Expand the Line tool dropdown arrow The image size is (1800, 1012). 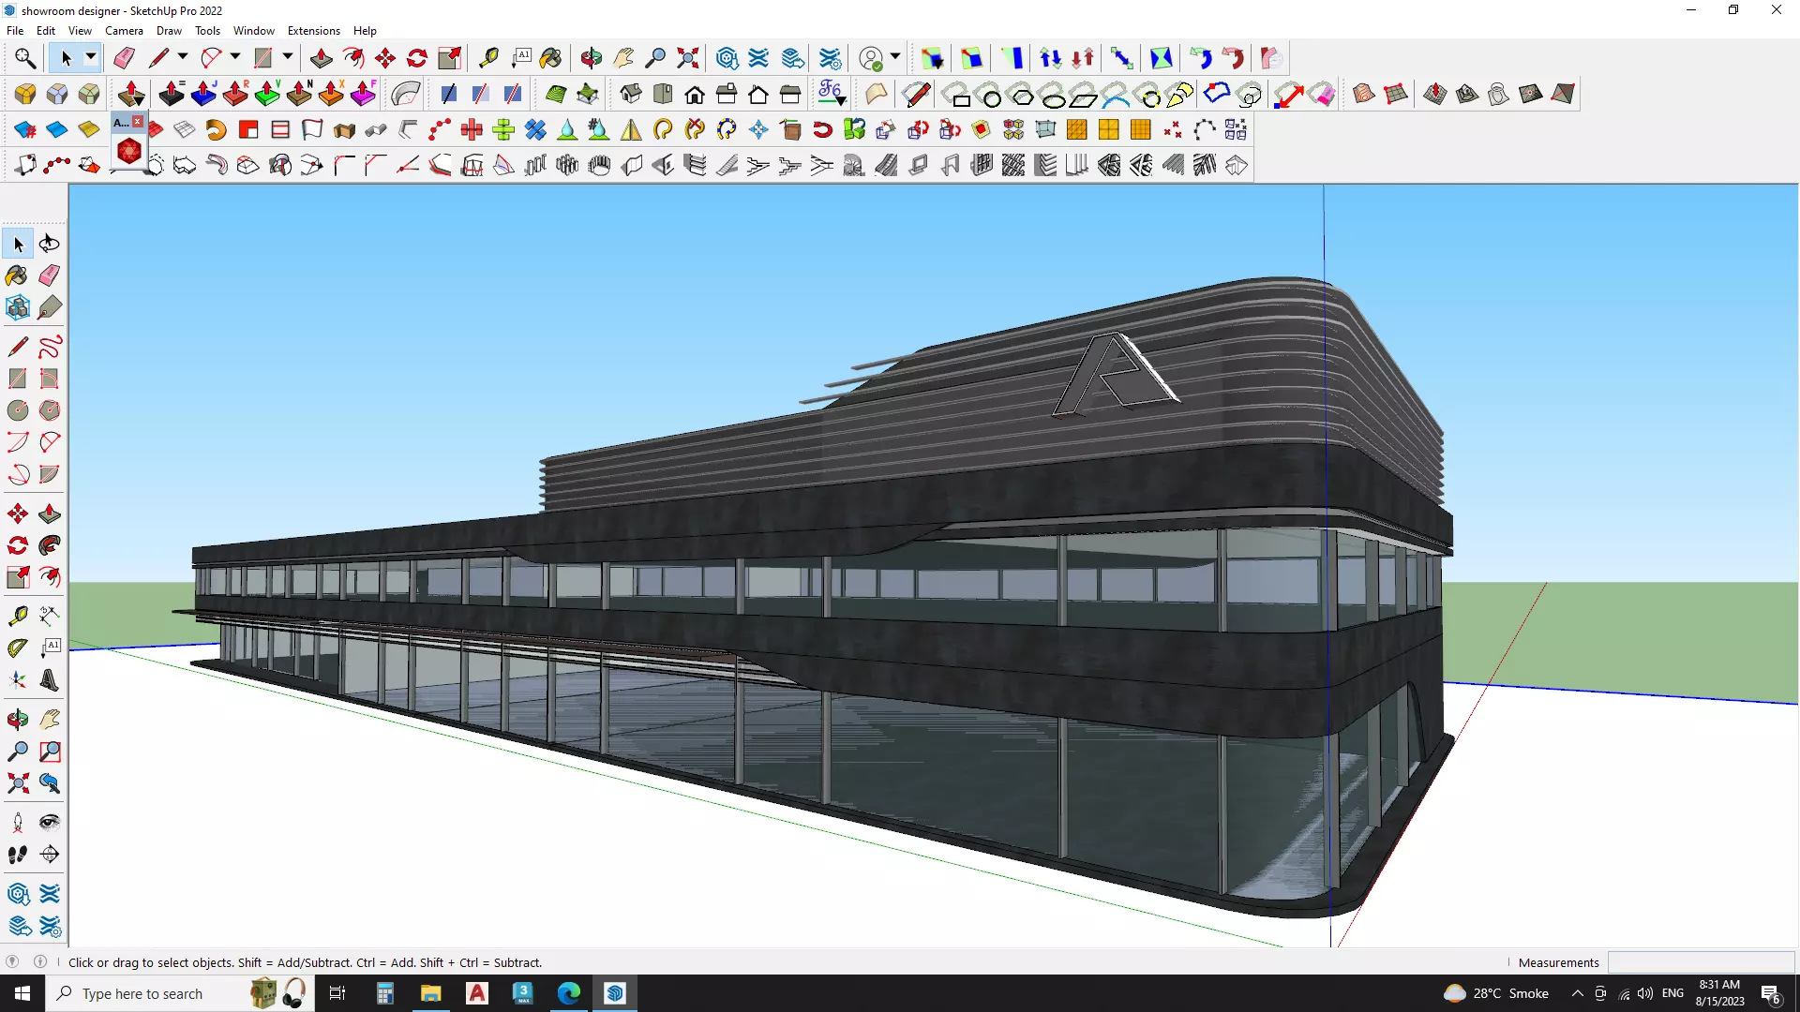[x=183, y=57]
